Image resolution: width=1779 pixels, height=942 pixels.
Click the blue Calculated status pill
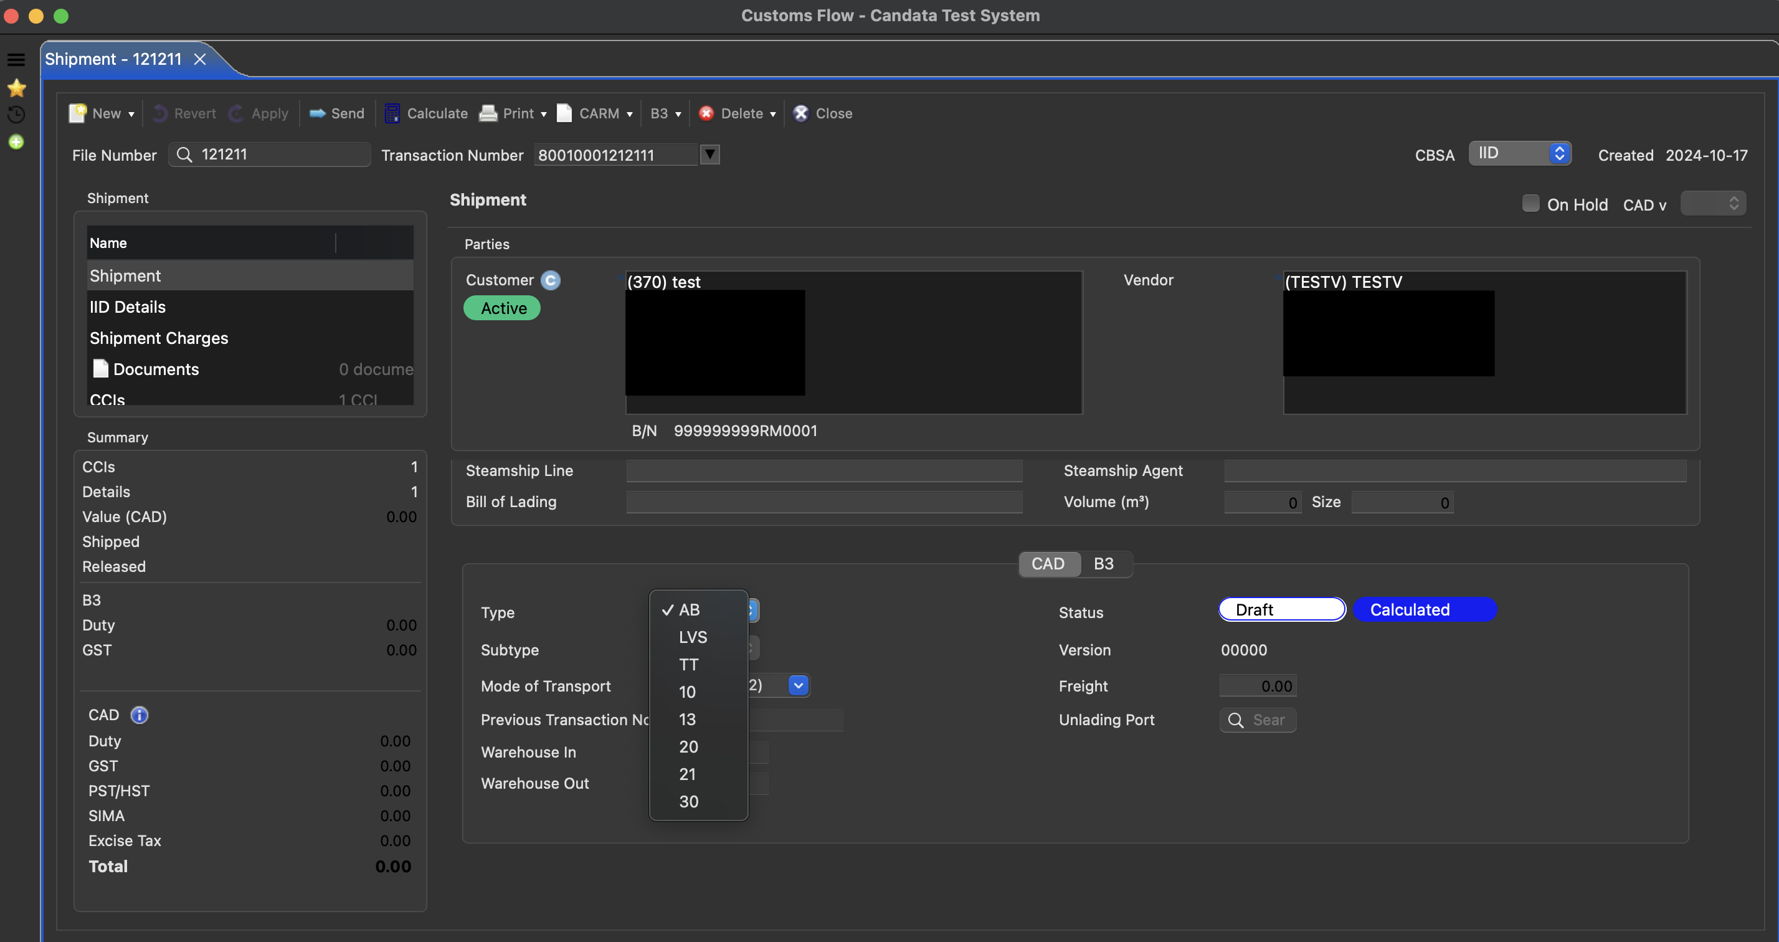[x=1424, y=610]
